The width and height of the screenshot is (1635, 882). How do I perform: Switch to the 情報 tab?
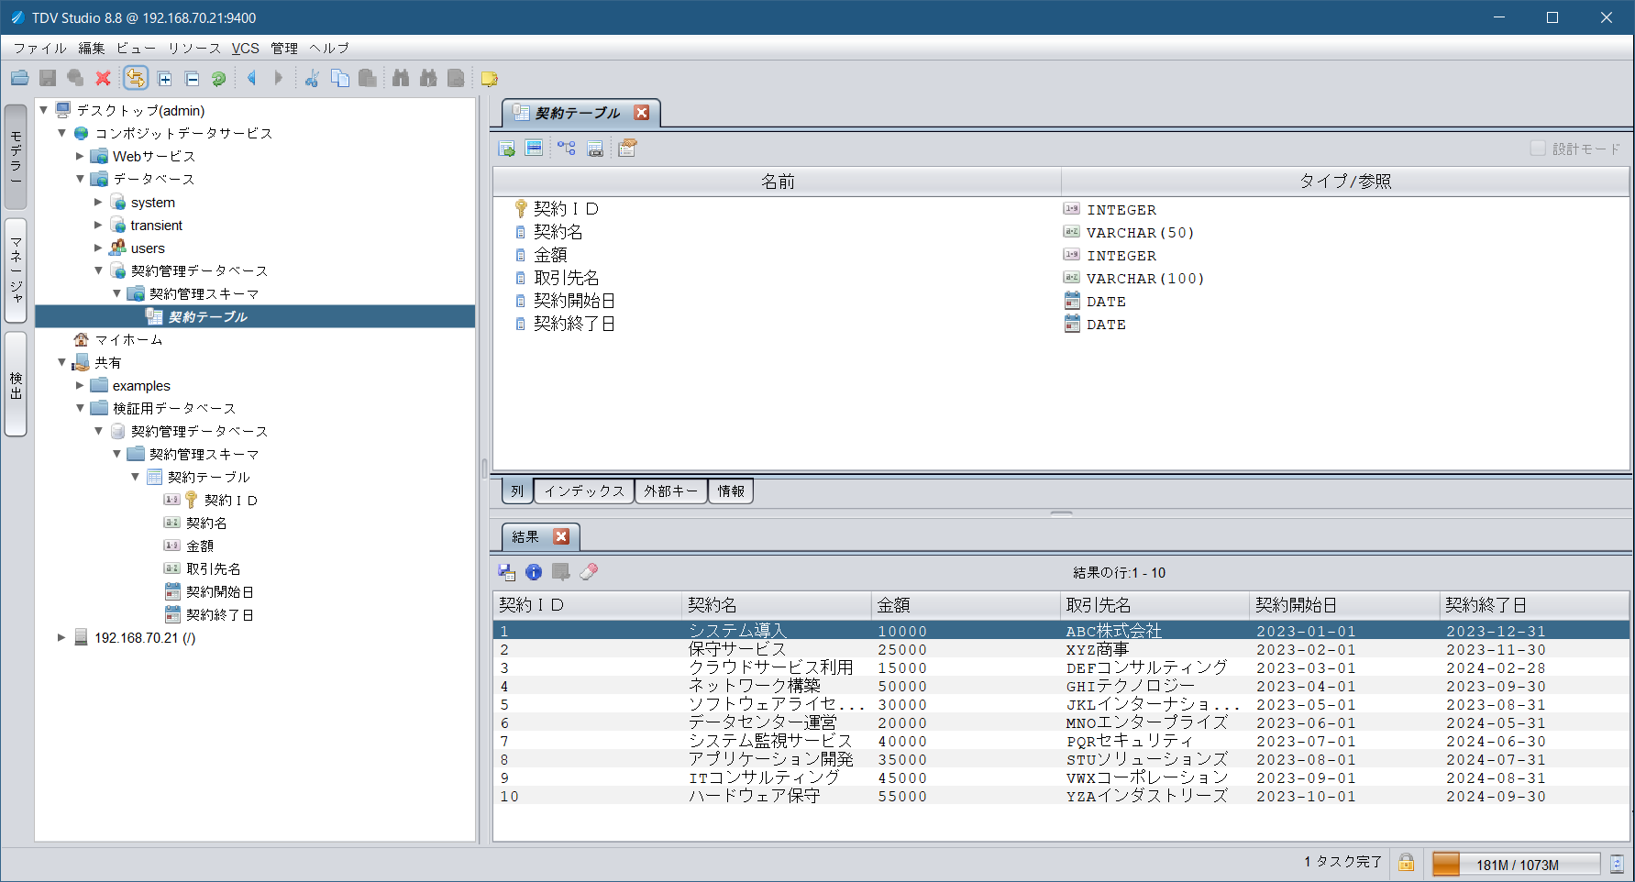(731, 491)
